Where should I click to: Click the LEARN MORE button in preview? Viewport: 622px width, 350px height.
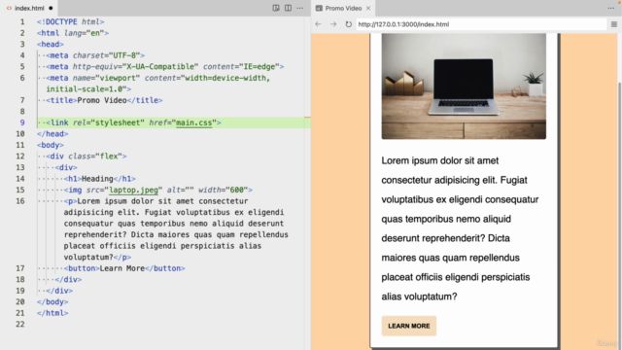[x=409, y=326]
